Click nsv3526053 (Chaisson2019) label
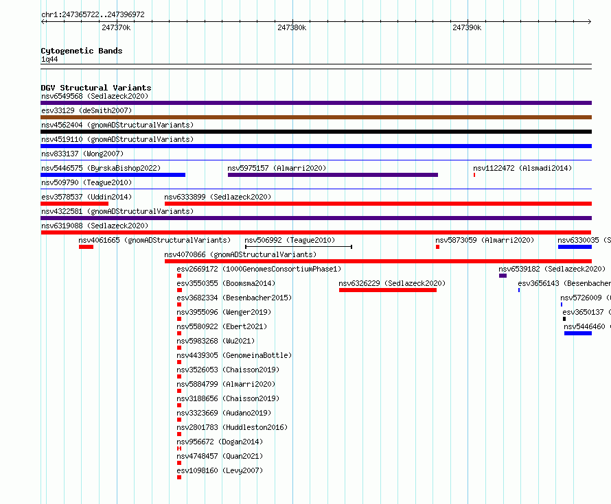This screenshot has height=504, width=611. click(x=228, y=370)
